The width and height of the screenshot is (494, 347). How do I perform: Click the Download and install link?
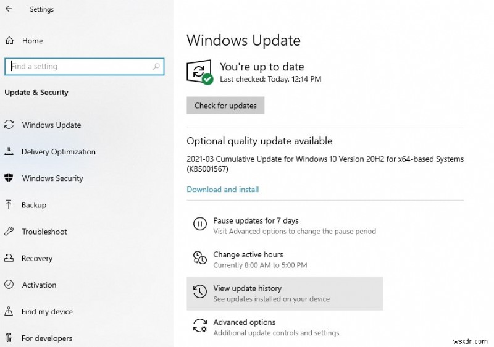coord(223,190)
